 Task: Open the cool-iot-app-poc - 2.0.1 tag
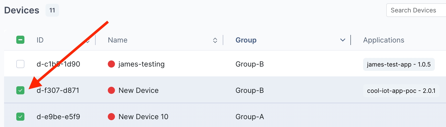(x=401, y=91)
